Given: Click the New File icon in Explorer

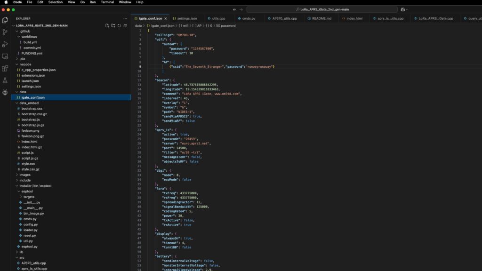Looking at the screenshot, I should (107, 25).
